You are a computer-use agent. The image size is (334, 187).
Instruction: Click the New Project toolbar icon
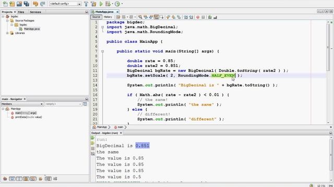pos(12,4)
